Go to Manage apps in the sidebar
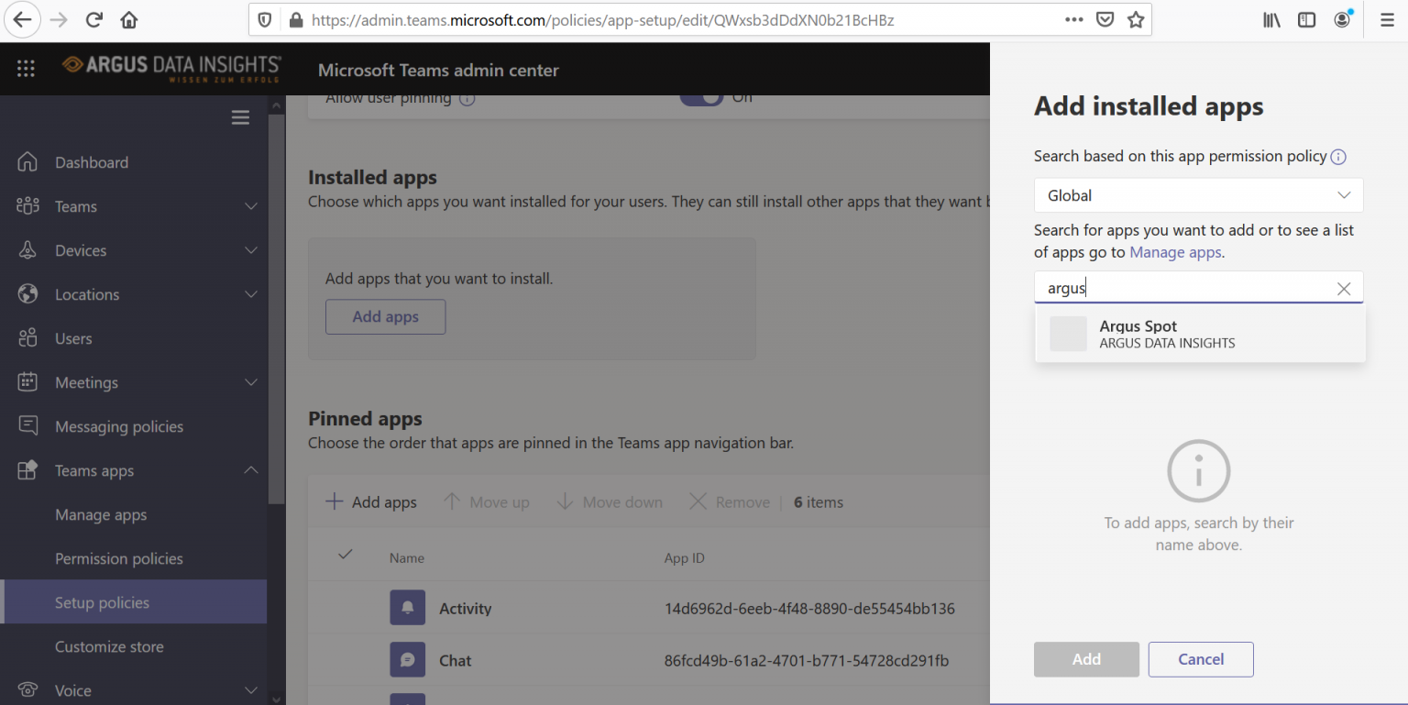The width and height of the screenshot is (1408, 705). (101, 514)
